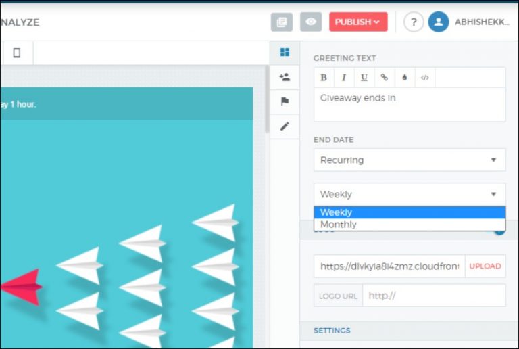This screenshot has height=349, width=519.
Task: Open text color droplet picker
Action: (x=404, y=78)
